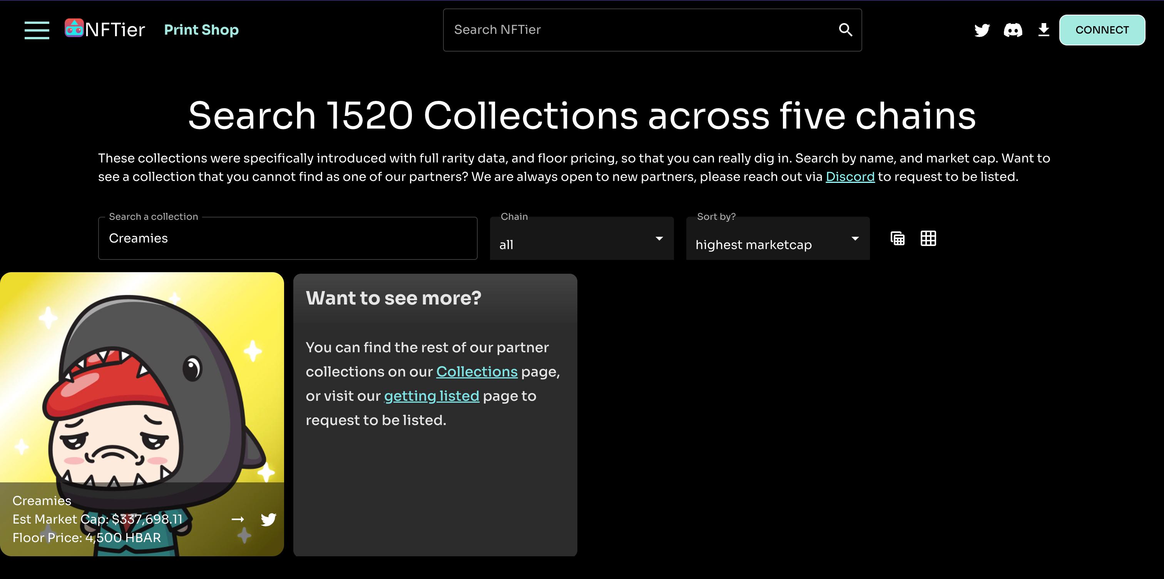Click the Discord link in the description
1164x579 pixels.
tap(850, 177)
